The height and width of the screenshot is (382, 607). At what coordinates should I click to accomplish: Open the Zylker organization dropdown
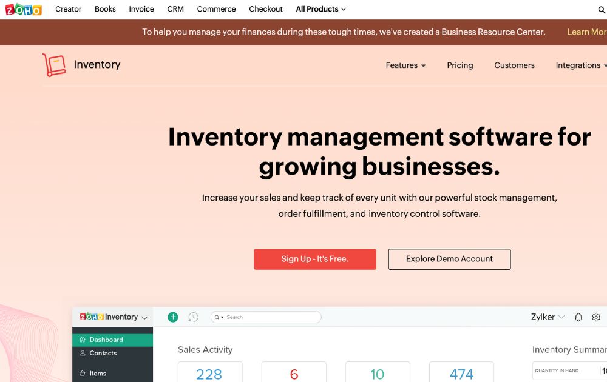[548, 317]
